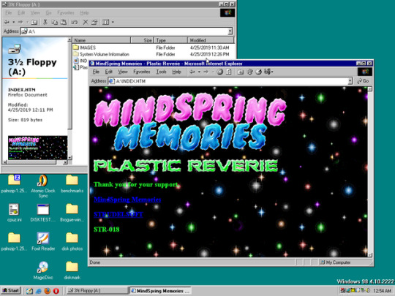Click MindSpring Memories taskbar button
Viewport: 395px width, 296px height.
pos(160,291)
